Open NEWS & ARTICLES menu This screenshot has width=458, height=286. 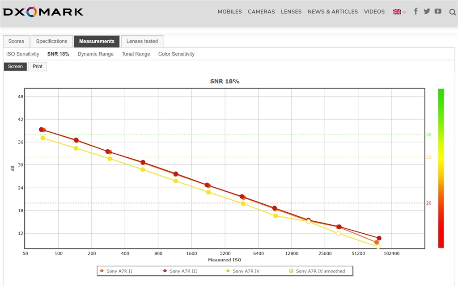[x=332, y=12]
